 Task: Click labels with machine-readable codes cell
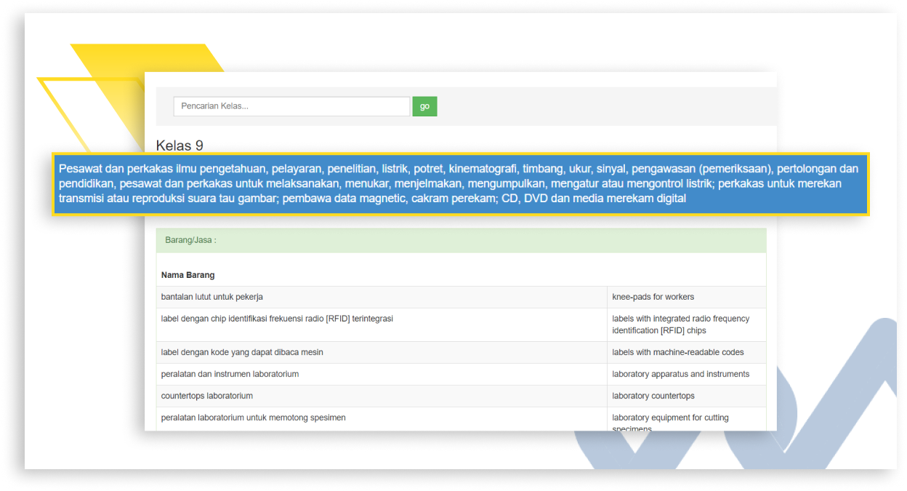pyautogui.click(x=677, y=352)
